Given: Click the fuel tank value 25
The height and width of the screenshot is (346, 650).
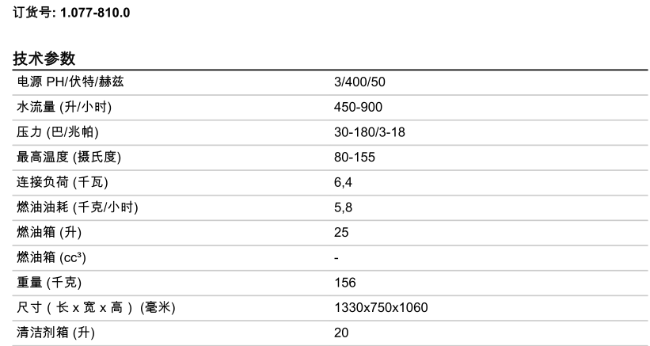Looking at the screenshot, I should click(341, 233).
